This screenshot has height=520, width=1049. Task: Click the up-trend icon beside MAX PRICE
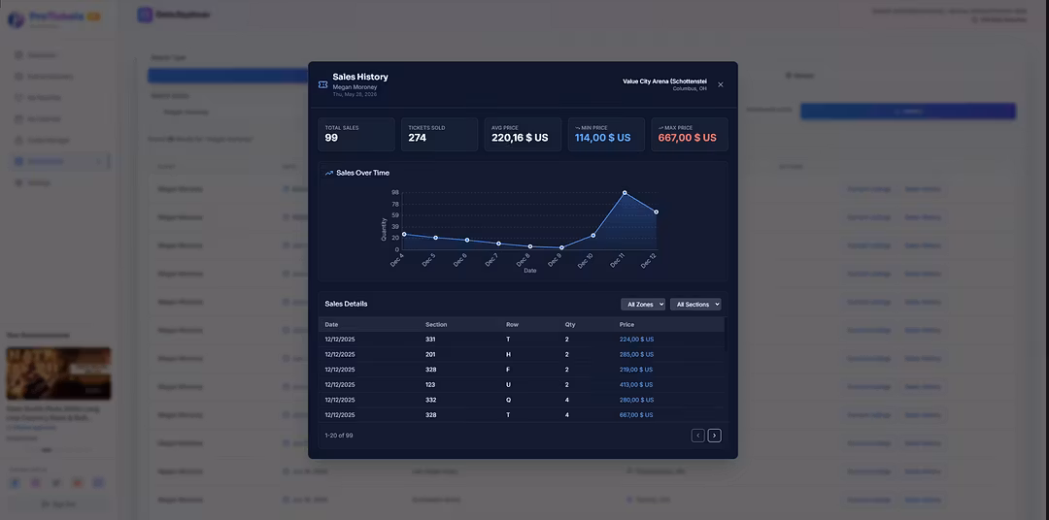pos(660,127)
